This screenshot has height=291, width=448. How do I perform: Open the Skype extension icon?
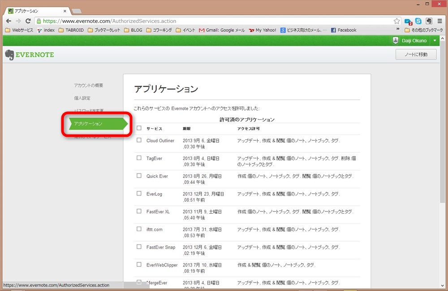point(418,21)
